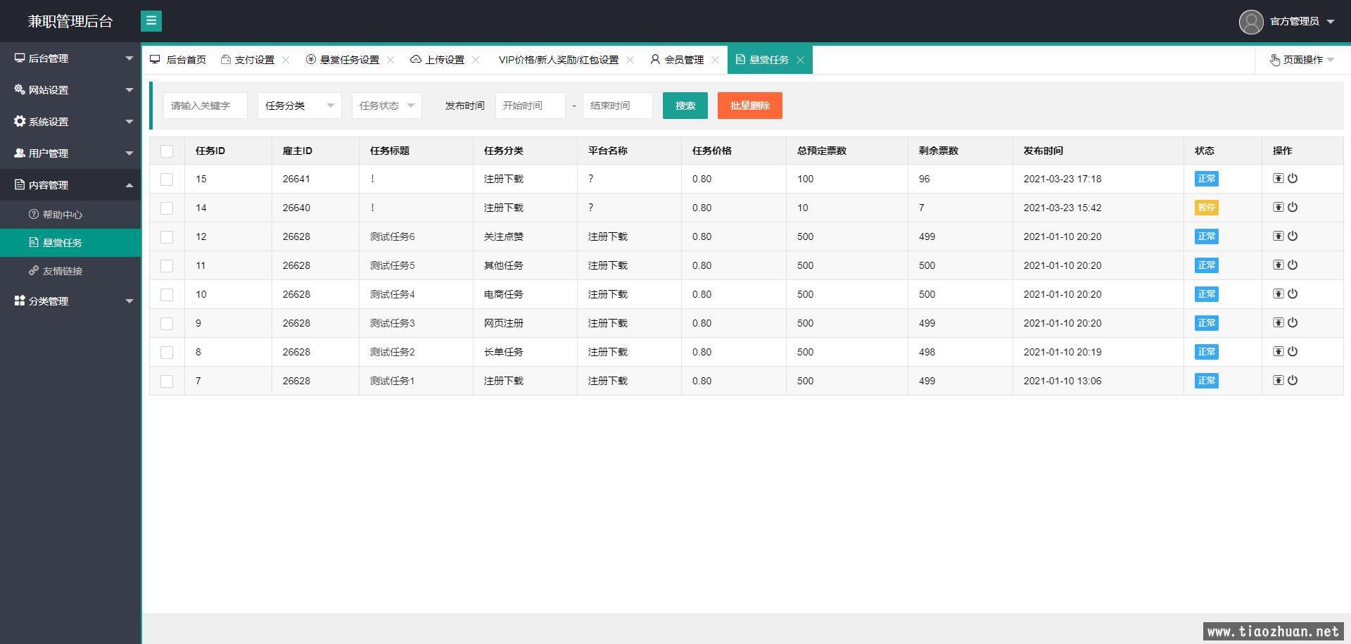Viewport: 1351px width, 644px height.
Task: Click the pin-to-top icon for task ID 14
Action: tap(1278, 208)
